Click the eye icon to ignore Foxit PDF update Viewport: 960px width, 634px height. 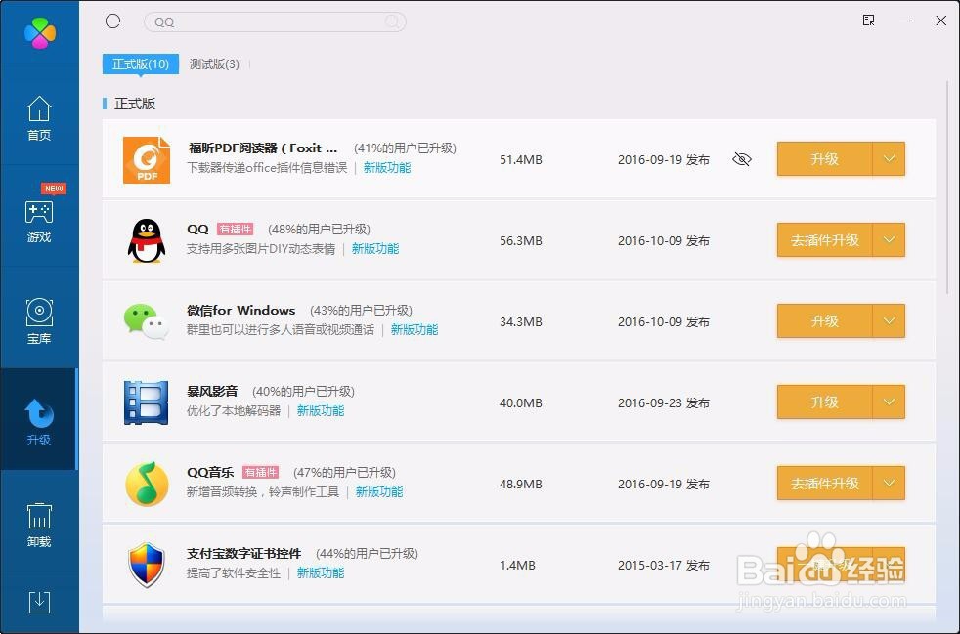742,159
